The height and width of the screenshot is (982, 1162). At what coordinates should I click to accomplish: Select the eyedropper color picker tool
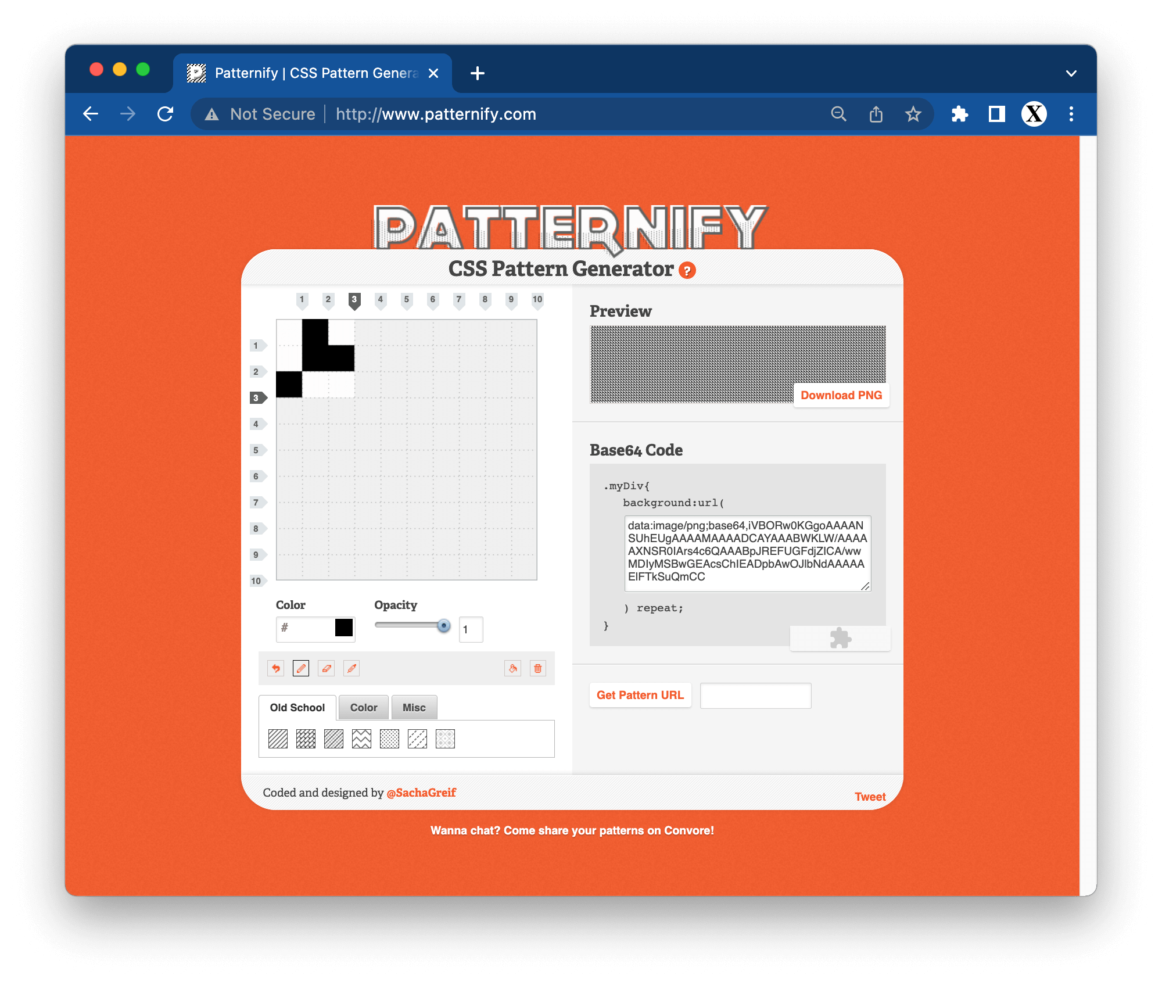pos(352,668)
